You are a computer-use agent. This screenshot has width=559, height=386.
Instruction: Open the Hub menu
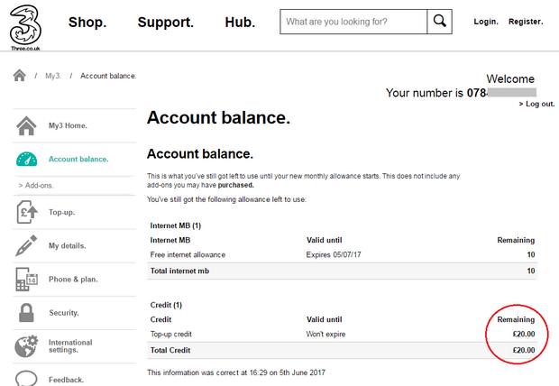(x=240, y=23)
